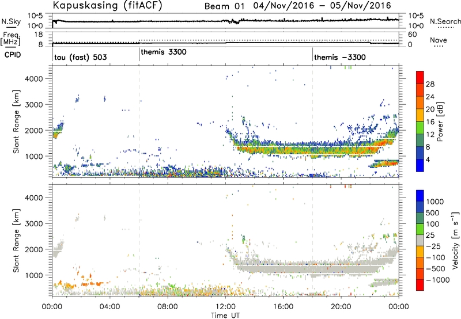Click the '1000' tick on the velocity color bar
The image size is (461, 319).
click(x=435, y=202)
